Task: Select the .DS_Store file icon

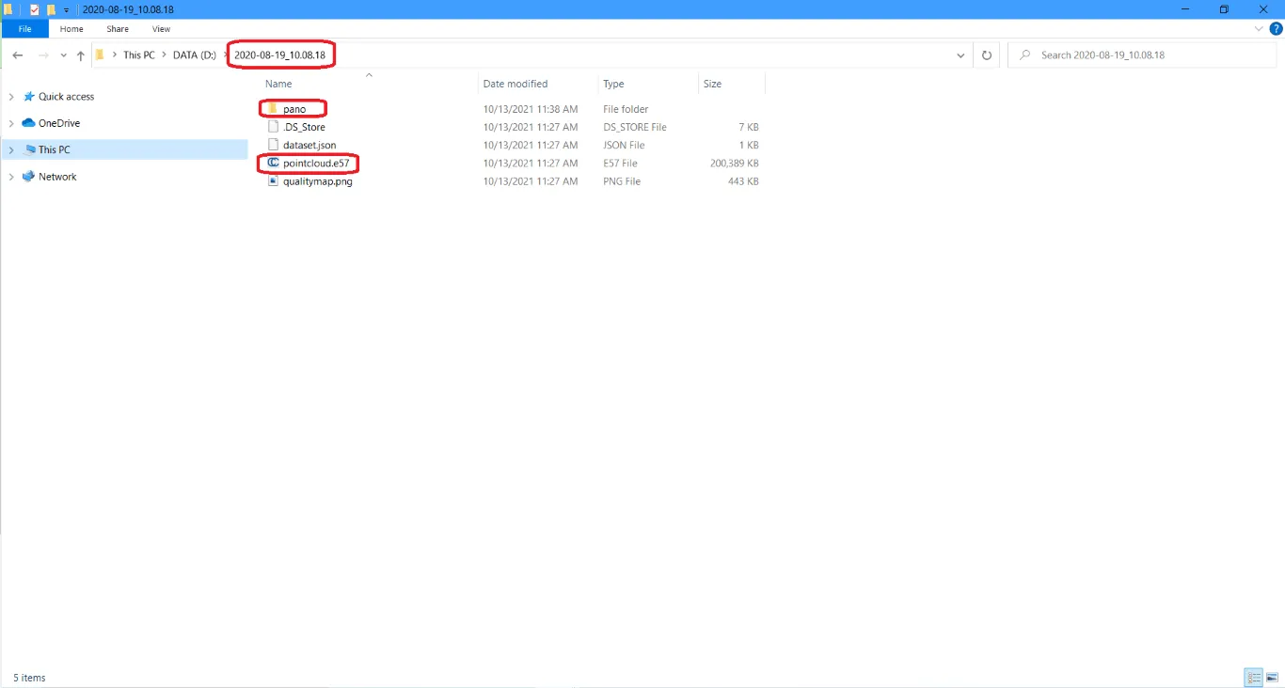Action: point(274,127)
